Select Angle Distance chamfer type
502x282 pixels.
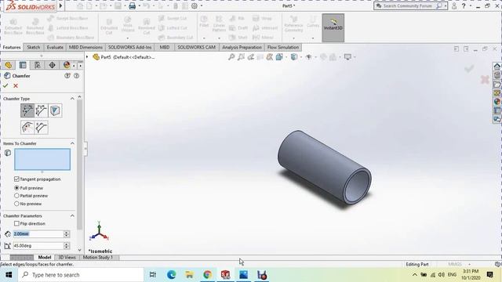(x=27, y=110)
